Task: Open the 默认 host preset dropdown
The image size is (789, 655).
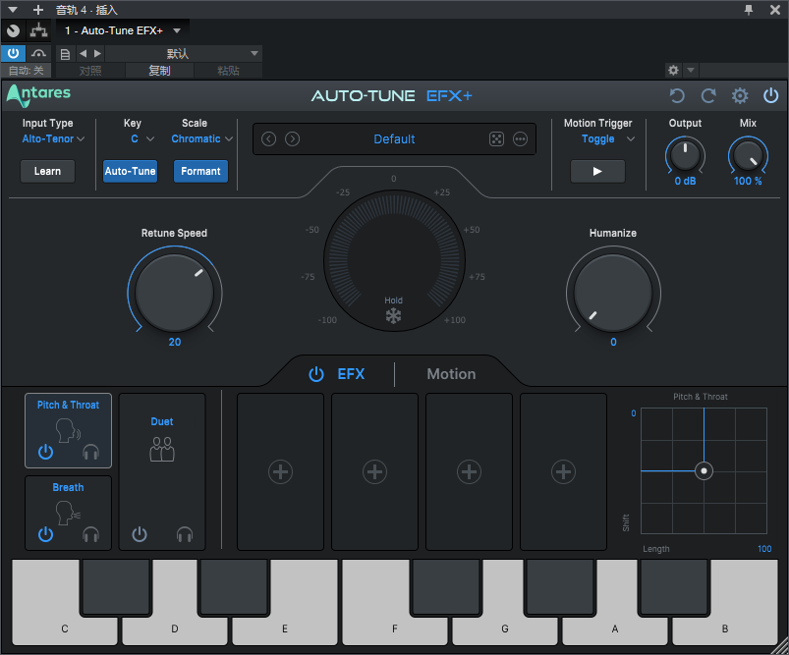Action: (185, 53)
